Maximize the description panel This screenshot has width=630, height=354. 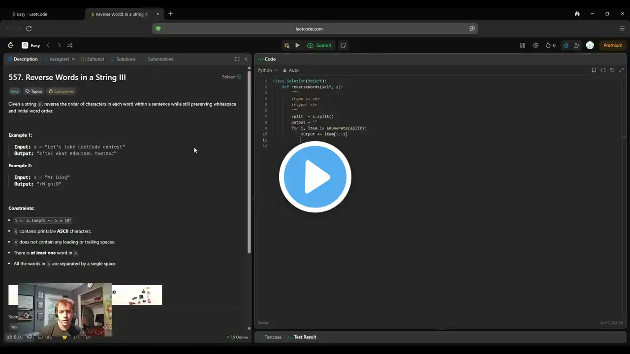[x=237, y=59]
